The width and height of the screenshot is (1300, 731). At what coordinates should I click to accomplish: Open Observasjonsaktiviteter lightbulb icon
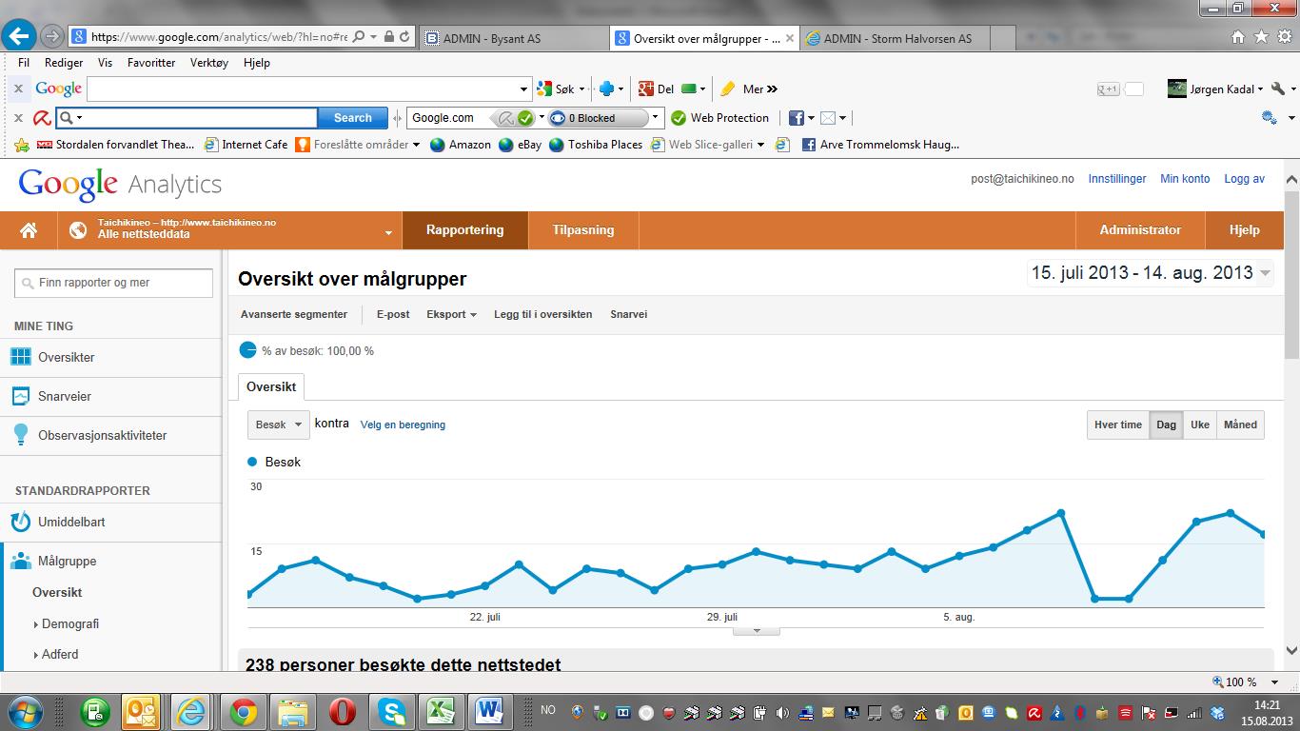pos(21,435)
